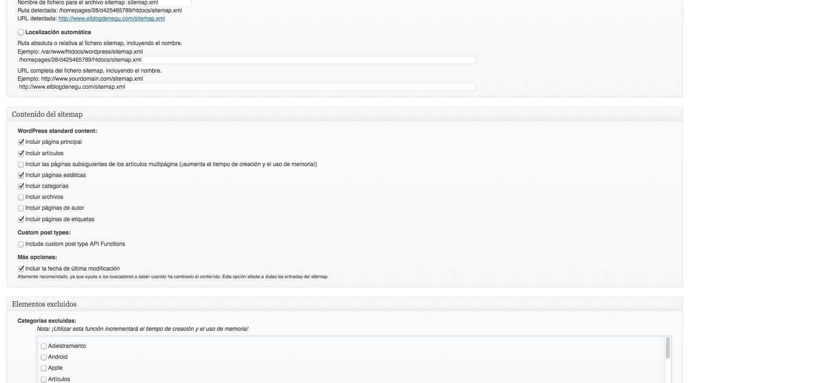Uncheck Incluir páginas estáticas

(x=21, y=175)
